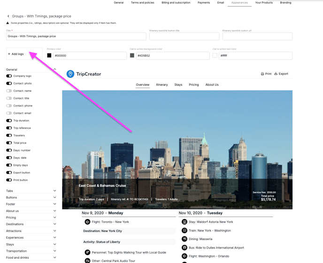Image resolution: width=323 pixels, height=263 pixels.
Task: Switch to the Itinerary preview tab
Action: coord(162,85)
